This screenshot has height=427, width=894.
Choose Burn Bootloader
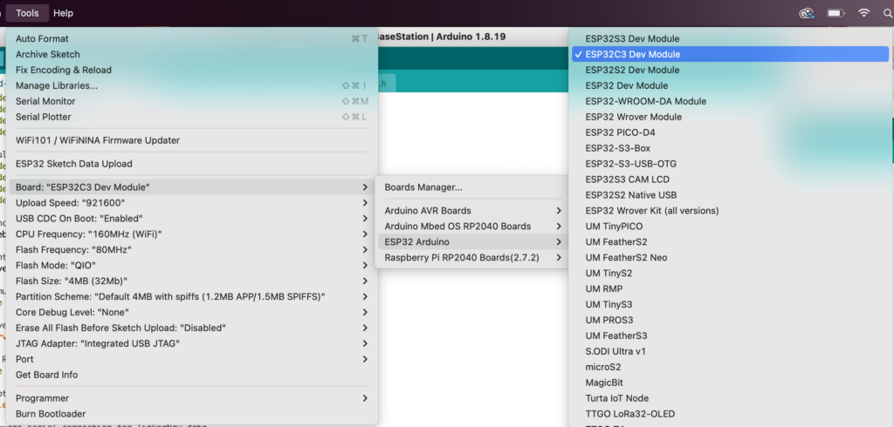pos(191,414)
